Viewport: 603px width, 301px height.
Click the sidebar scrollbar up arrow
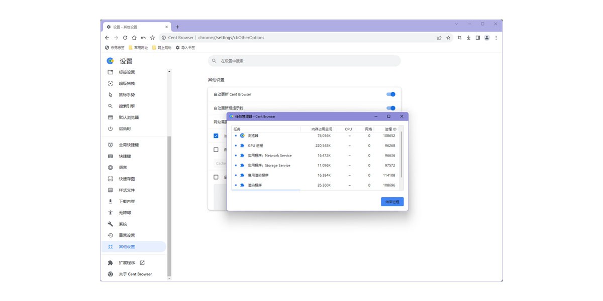pyautogui.click(x=169, y=72)
